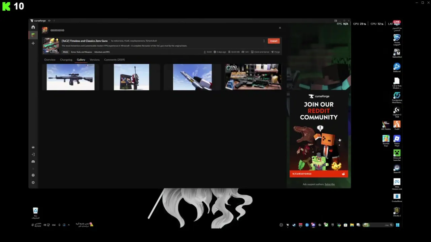Close the mod details panel

[x=280, y=28]
